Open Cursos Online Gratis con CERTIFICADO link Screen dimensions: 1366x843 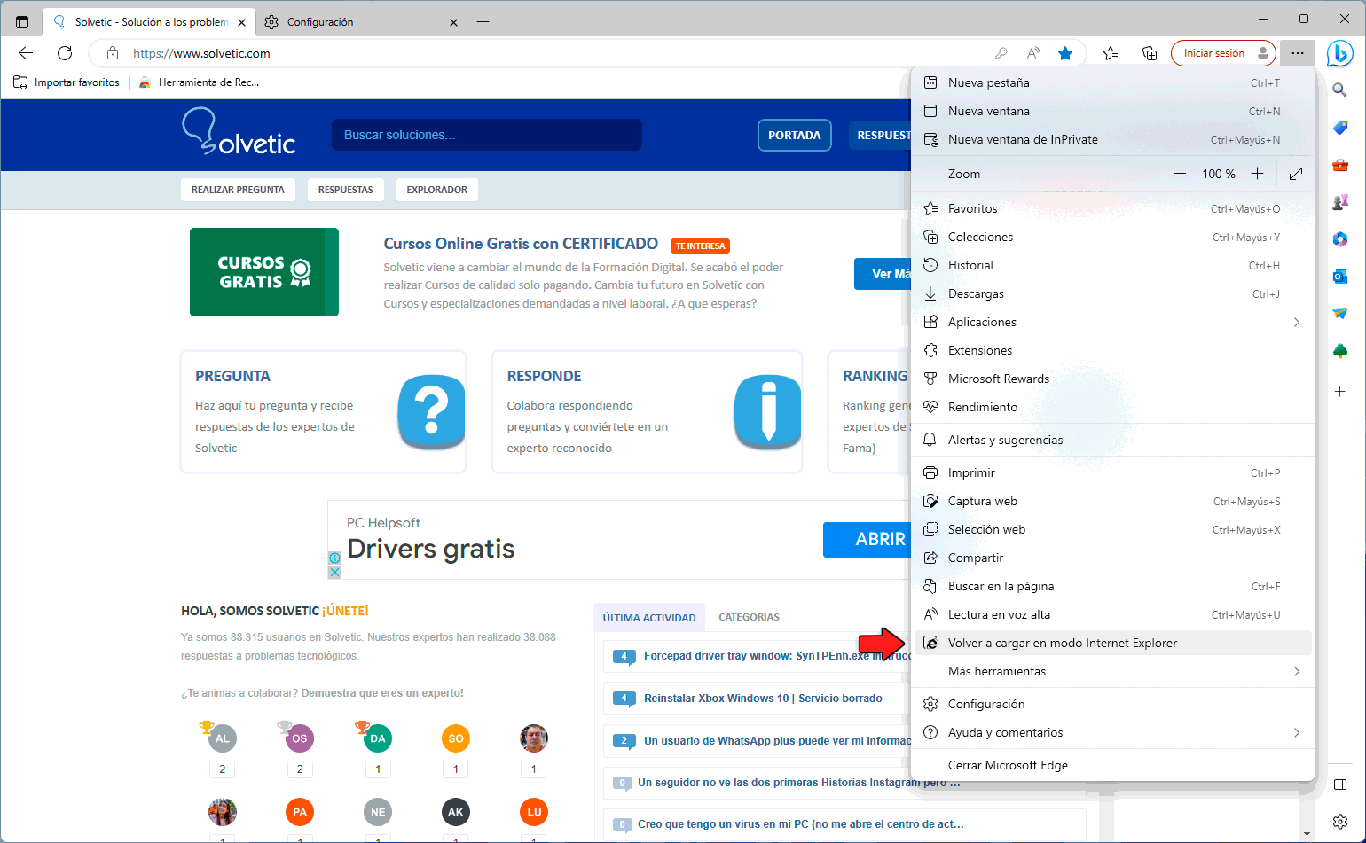(521, 244)
